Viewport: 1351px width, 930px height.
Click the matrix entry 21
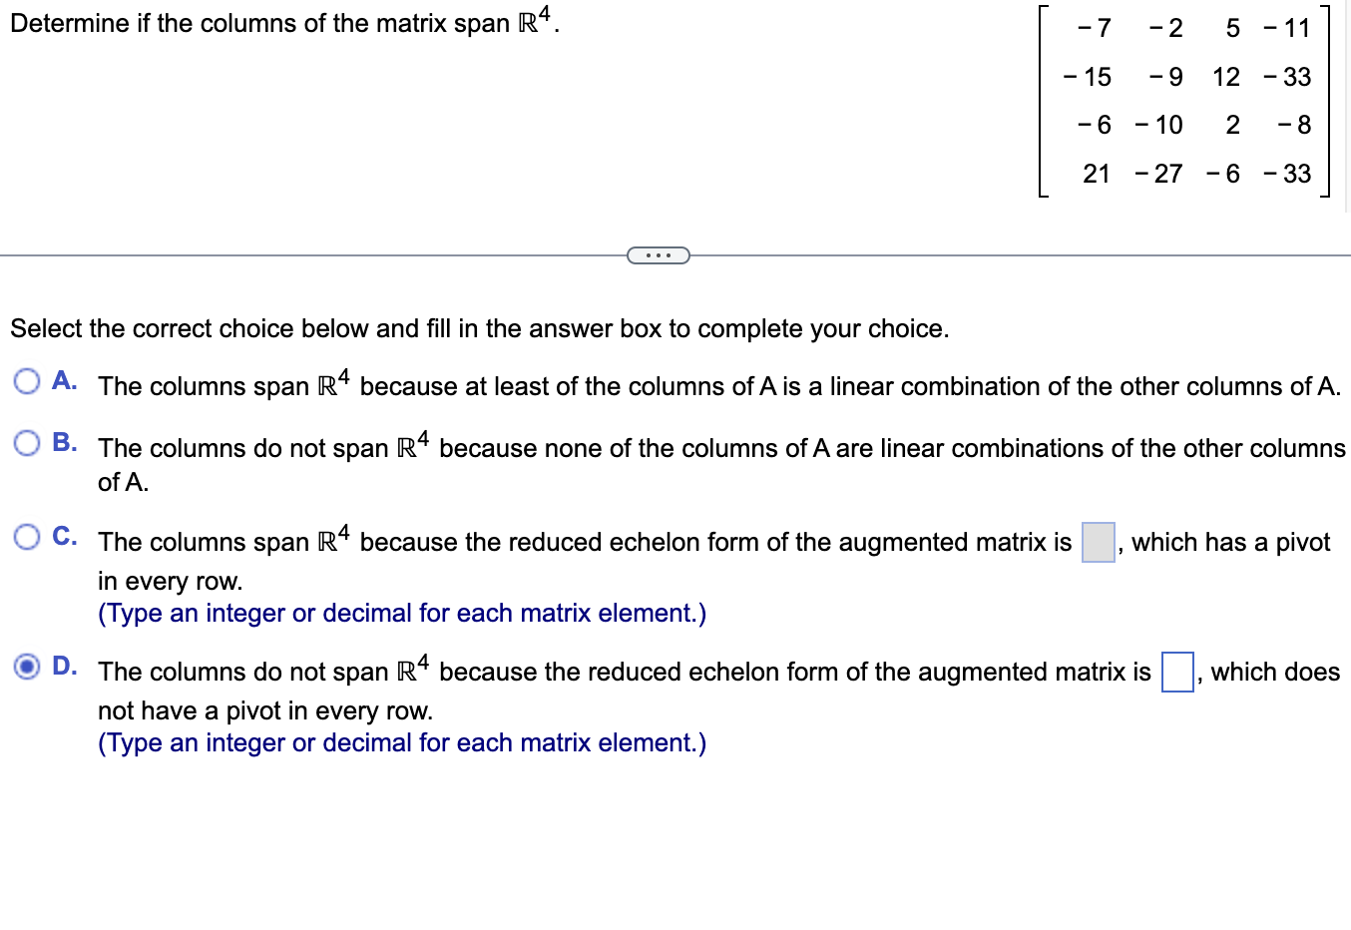point(1096,174)
